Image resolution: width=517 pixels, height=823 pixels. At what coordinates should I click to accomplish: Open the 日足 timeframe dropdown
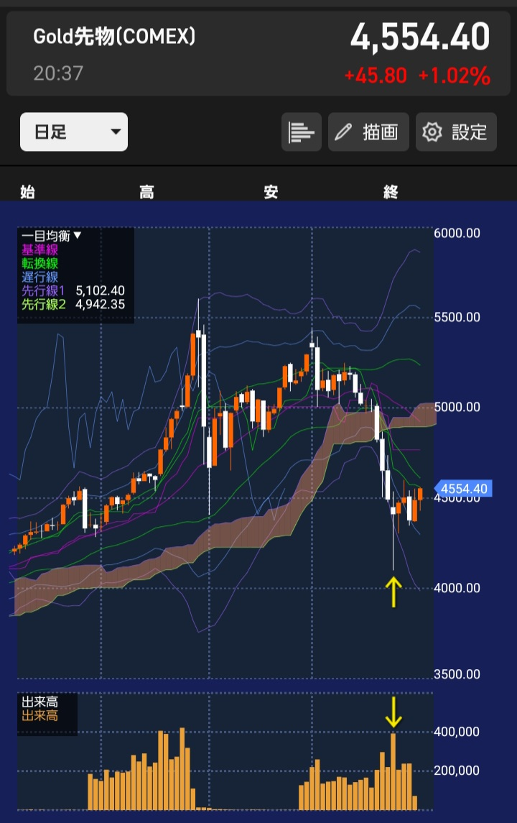point(73,132)
